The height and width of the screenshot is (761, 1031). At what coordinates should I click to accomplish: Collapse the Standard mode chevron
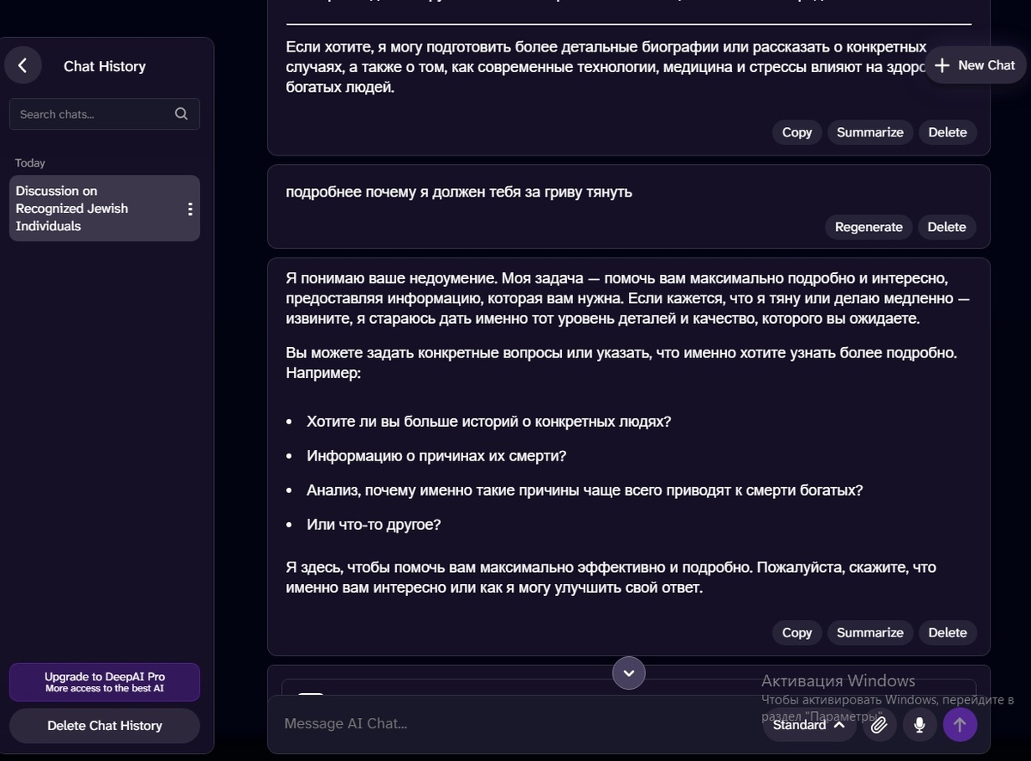[839, 724]
